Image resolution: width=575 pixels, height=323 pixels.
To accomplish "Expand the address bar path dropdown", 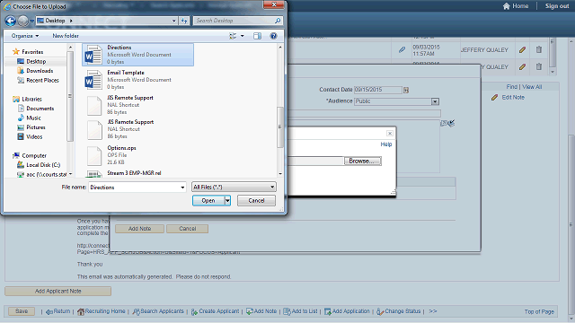I will 174,21.
